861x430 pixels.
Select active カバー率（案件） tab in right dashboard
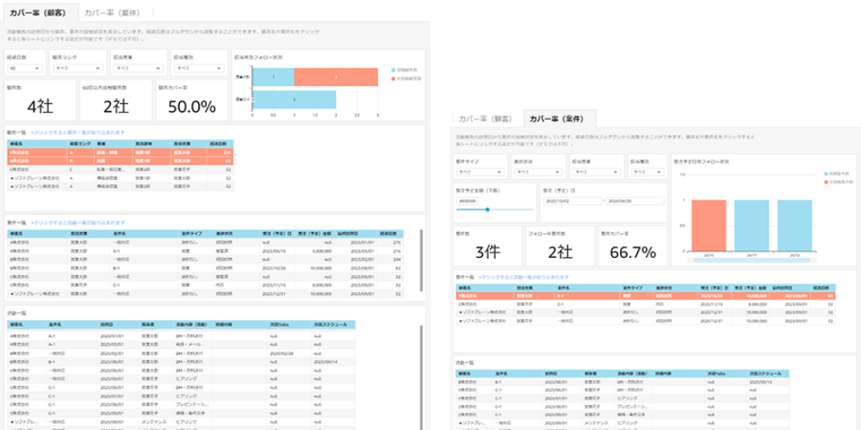pos(560,119)
